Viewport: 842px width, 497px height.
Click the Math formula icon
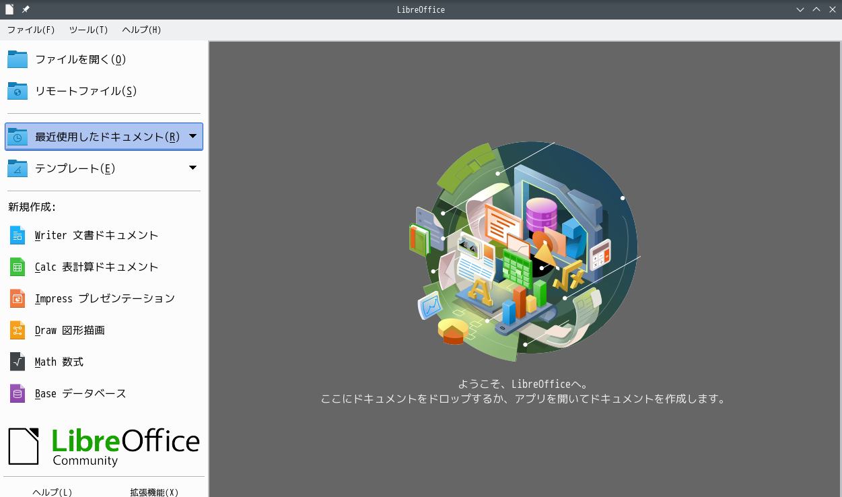tap(17, 362)
